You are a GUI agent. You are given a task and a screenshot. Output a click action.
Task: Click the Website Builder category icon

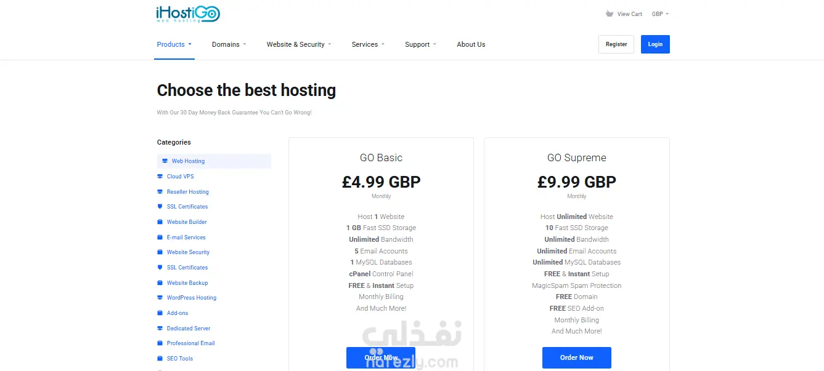tap(160, 222)
